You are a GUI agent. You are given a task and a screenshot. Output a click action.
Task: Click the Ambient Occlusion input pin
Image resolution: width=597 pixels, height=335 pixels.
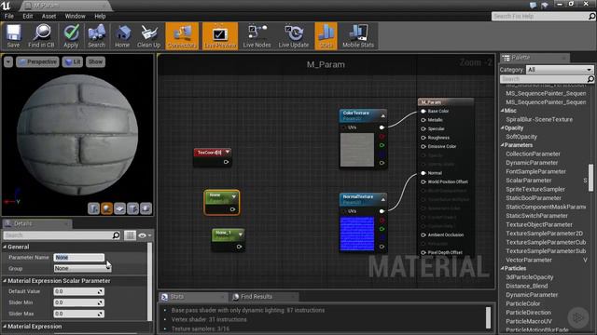[x=423, y=234]
